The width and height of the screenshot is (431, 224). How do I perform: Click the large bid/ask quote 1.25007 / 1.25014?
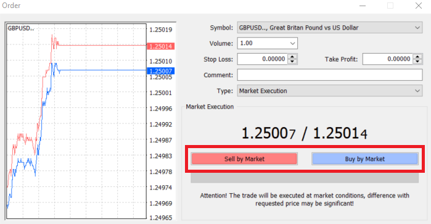(304, 133)
